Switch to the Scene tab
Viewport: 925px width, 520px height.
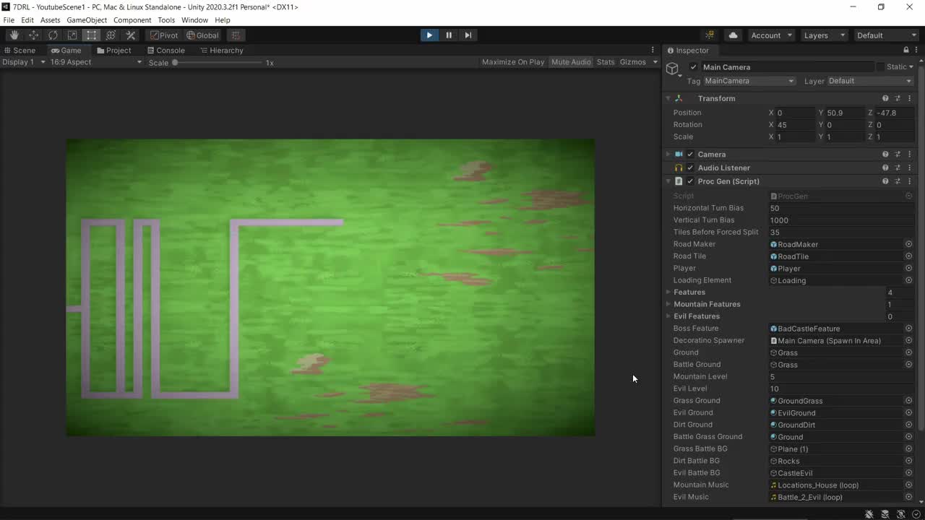[x=20, y=50]
